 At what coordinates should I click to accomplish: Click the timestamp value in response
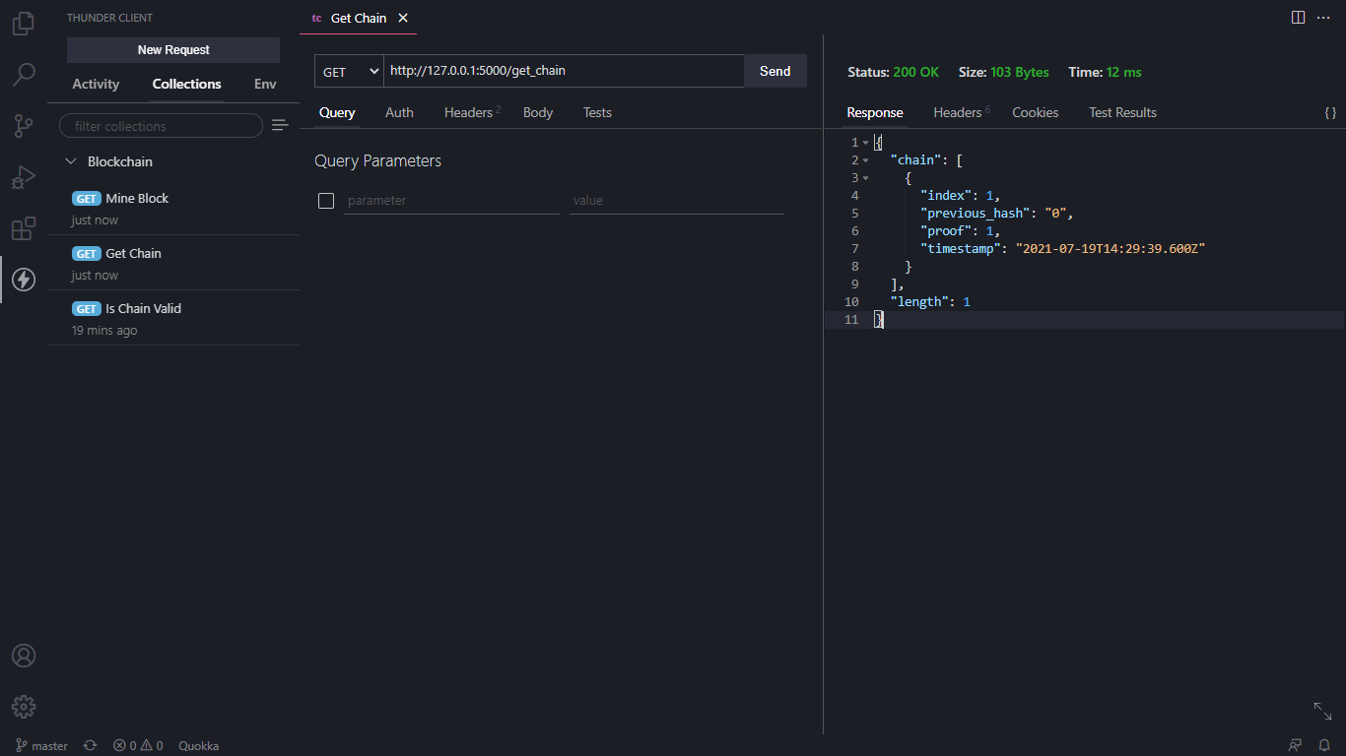[x=1110, y=249]
